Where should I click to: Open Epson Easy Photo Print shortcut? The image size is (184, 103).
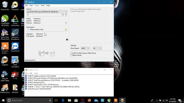point(5,34)
